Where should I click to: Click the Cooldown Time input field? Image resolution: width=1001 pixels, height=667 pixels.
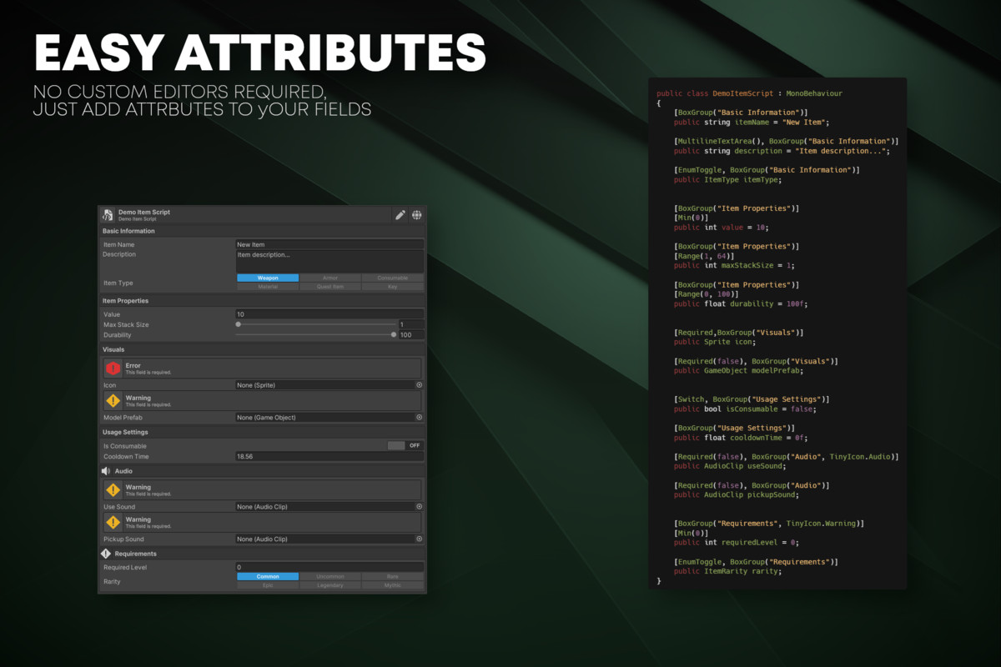329,457
